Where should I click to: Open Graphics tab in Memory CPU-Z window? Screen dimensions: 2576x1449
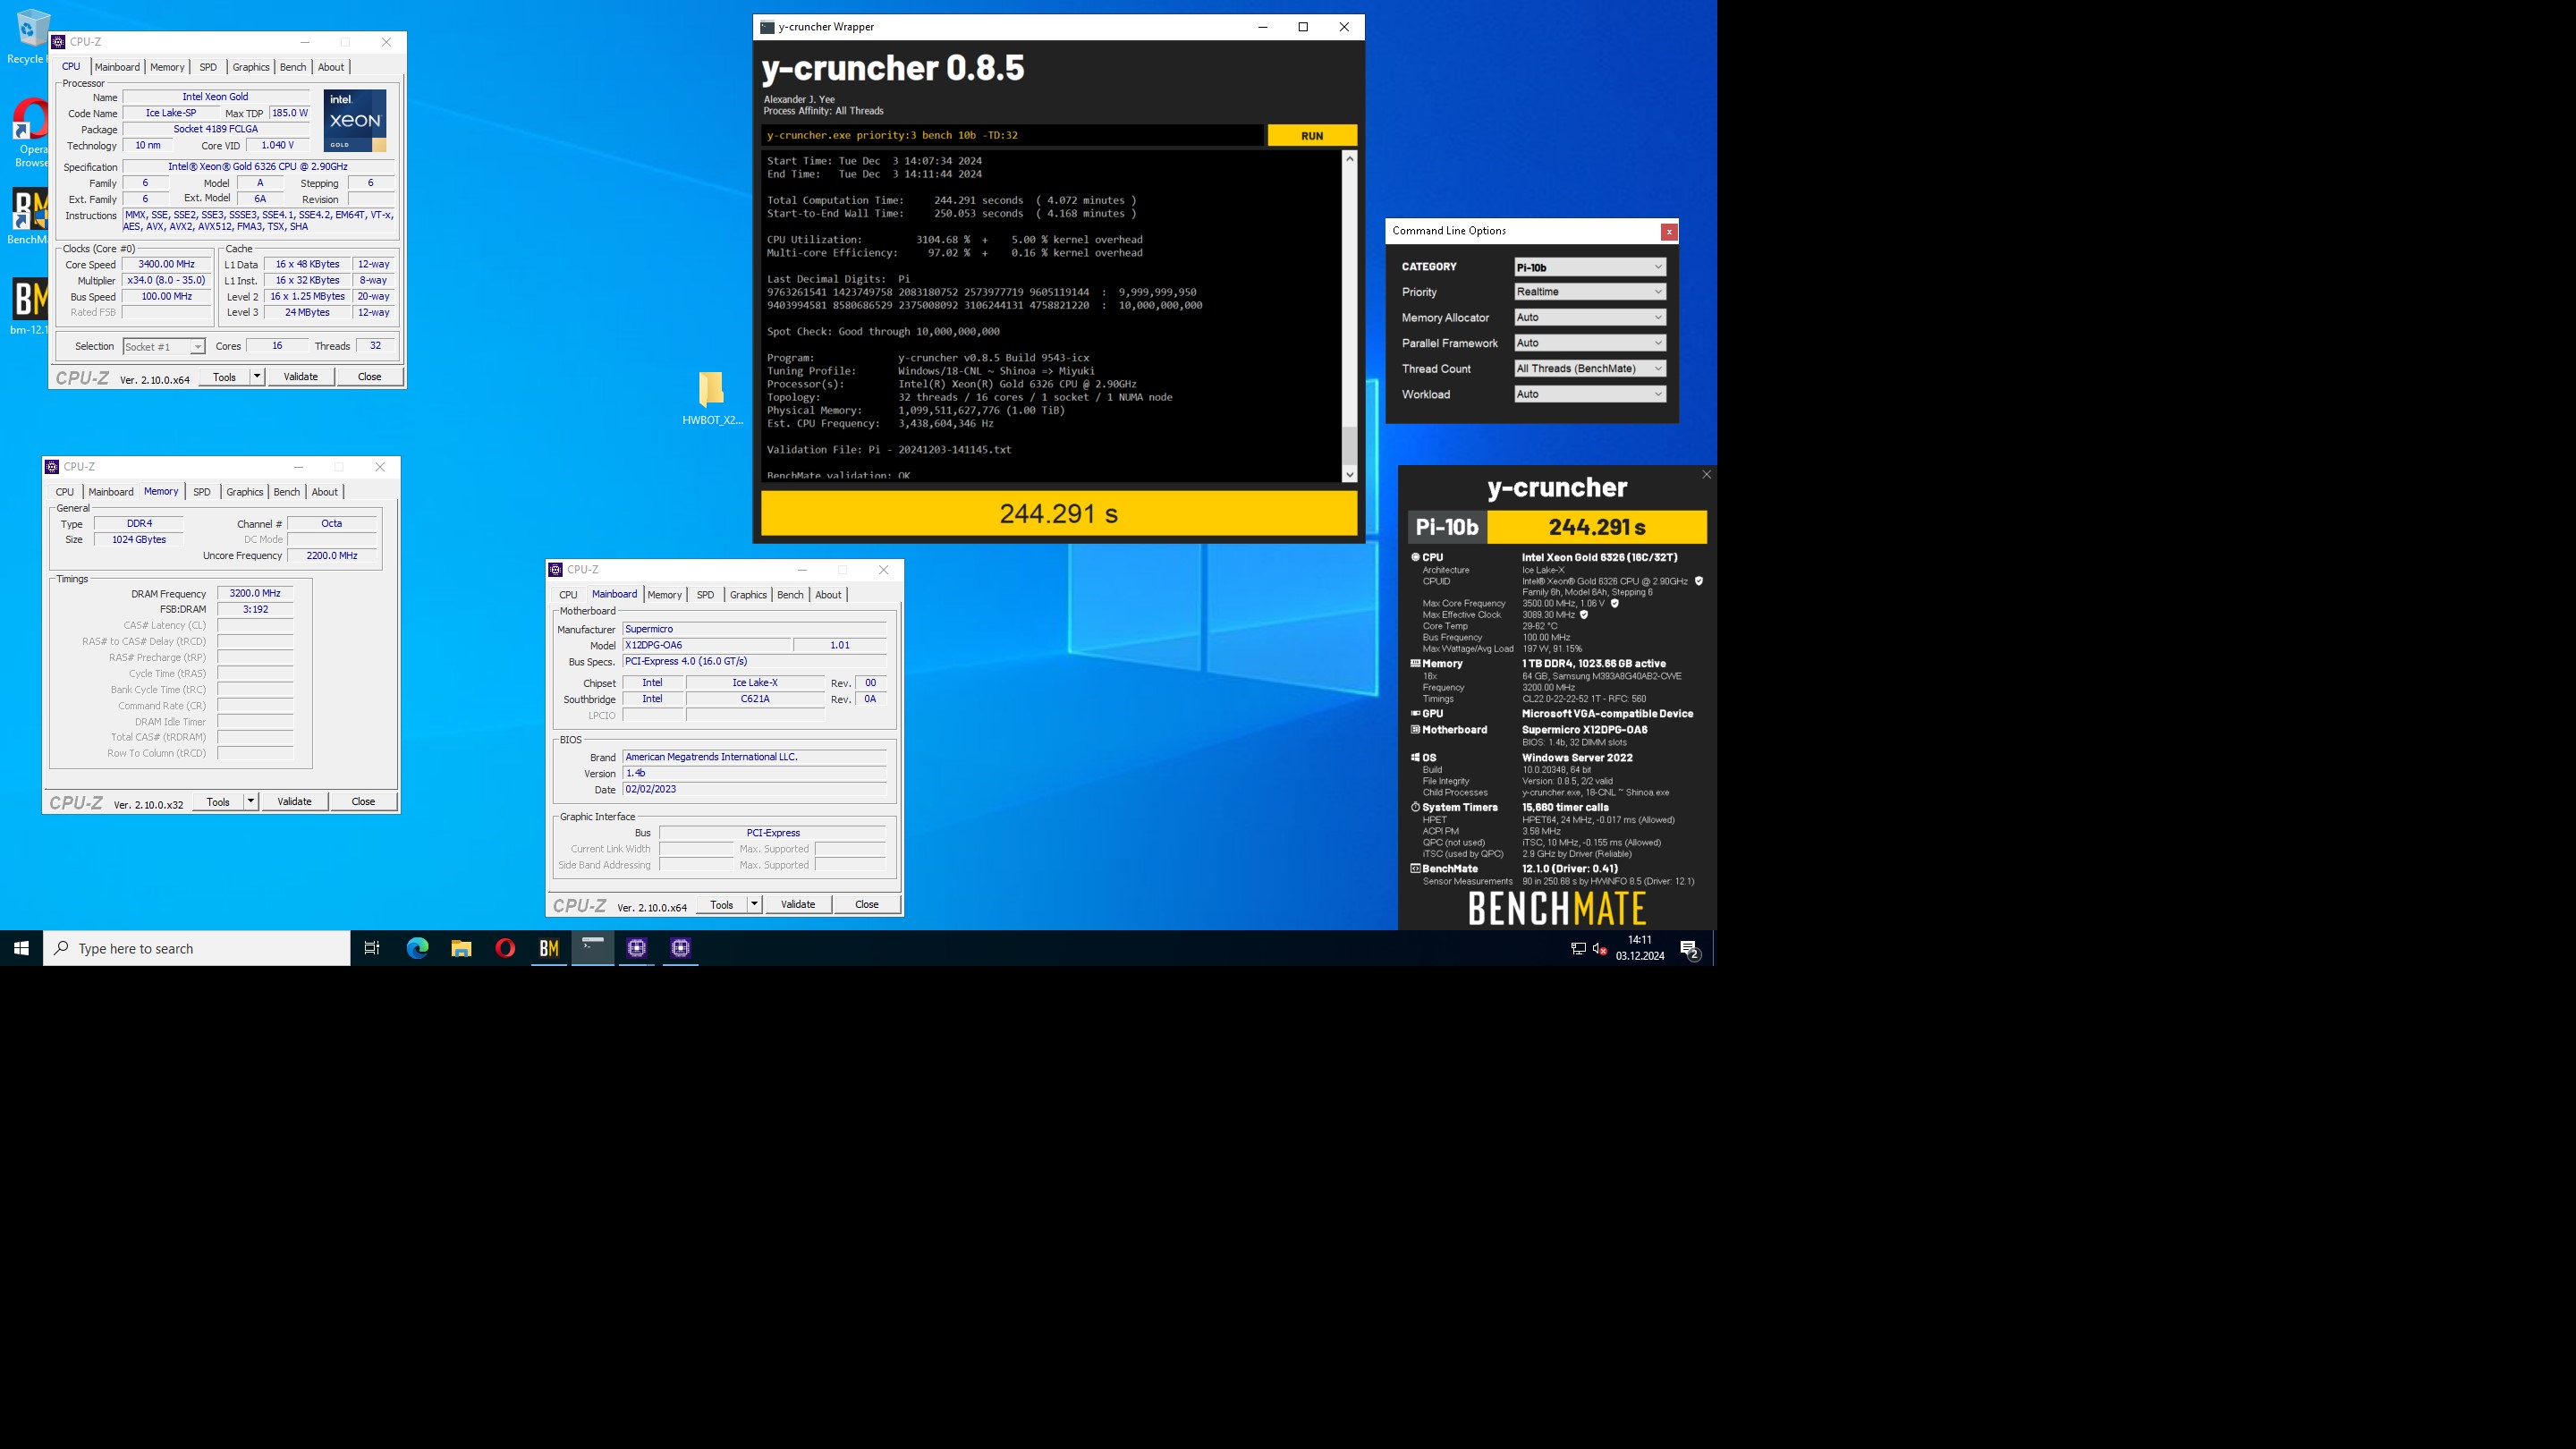[244, 492]
